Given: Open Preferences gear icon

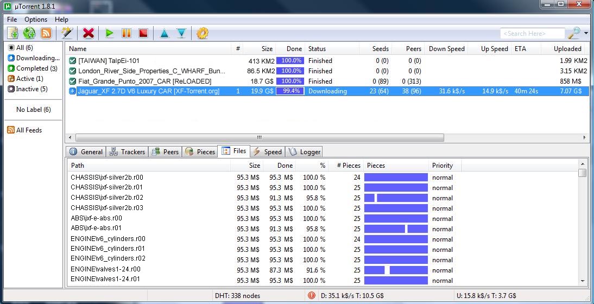Looking at the screenshot, I should point(202,33).
